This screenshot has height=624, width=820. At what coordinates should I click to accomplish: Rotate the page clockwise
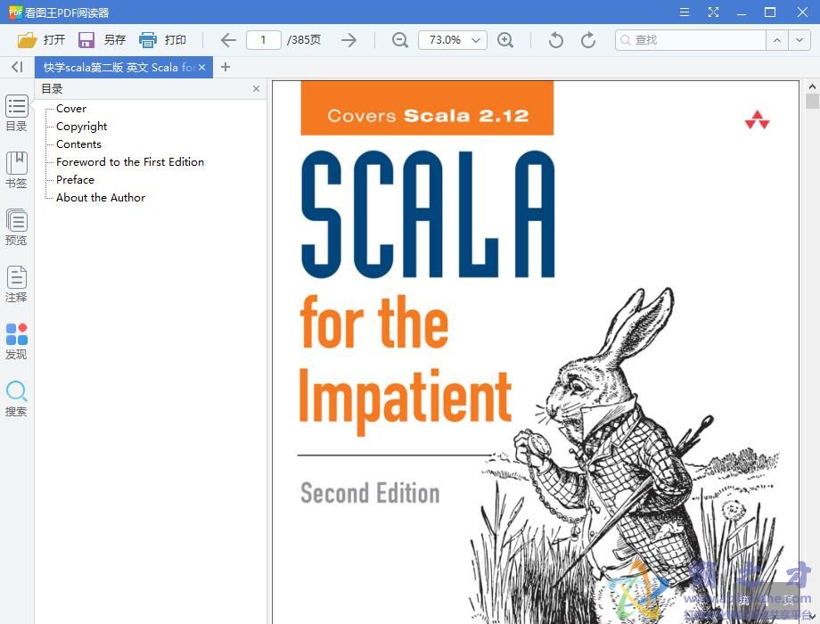coord(588,40)
